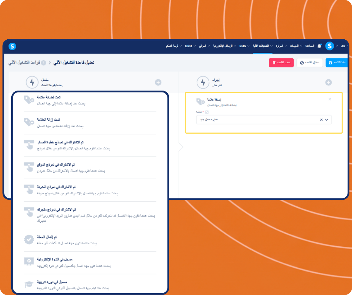The image size is (352, 295).
Task: Open the الرسائل الإلكترونية menu
Action: coord(224,46)
